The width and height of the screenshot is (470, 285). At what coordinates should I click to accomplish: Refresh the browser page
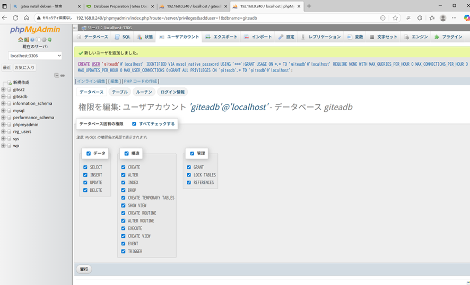[x=15, y=18]
